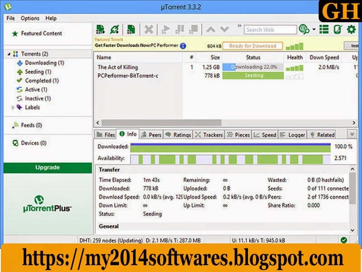Switch to the Files tab
The height and width of the screenshot is (272, 362).
click(106, 135)
